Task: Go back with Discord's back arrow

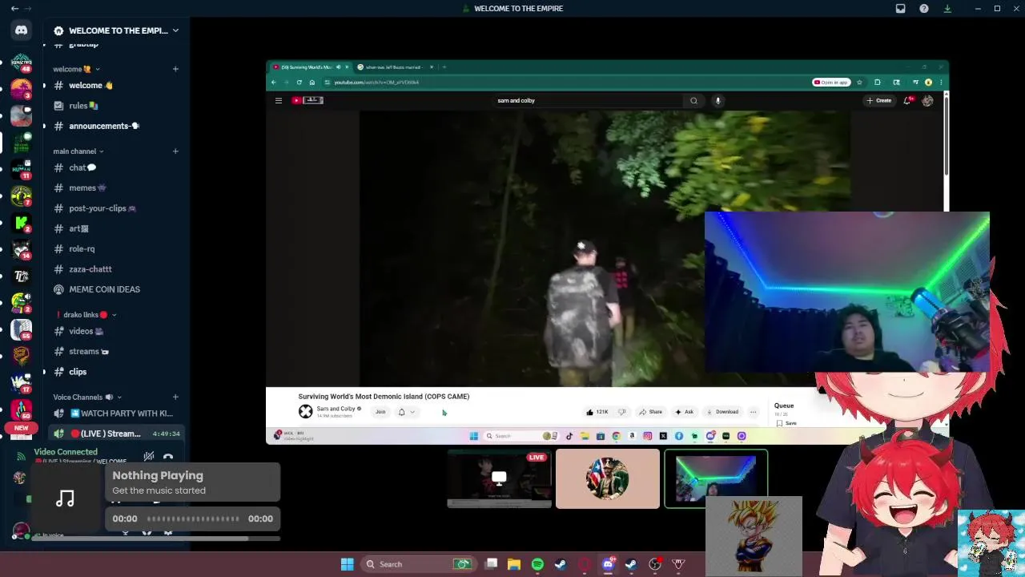Action: (x=14, y=8)
